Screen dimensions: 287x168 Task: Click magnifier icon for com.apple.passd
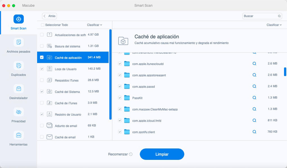254,86
